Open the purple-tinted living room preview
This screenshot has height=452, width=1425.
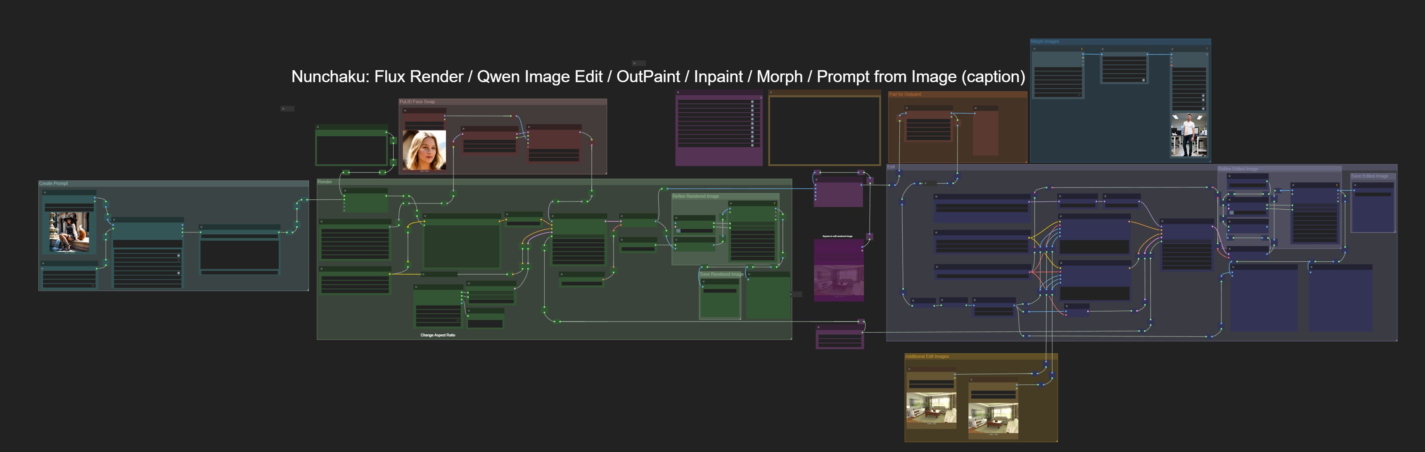(x=838, y=279)
